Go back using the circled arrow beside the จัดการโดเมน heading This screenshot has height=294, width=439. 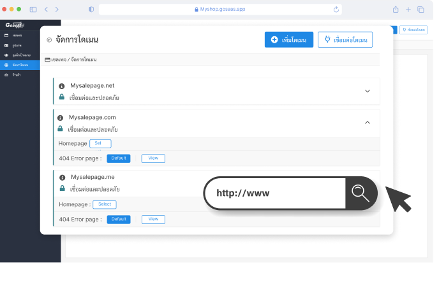pyautogui.click(x=49, y=40)
